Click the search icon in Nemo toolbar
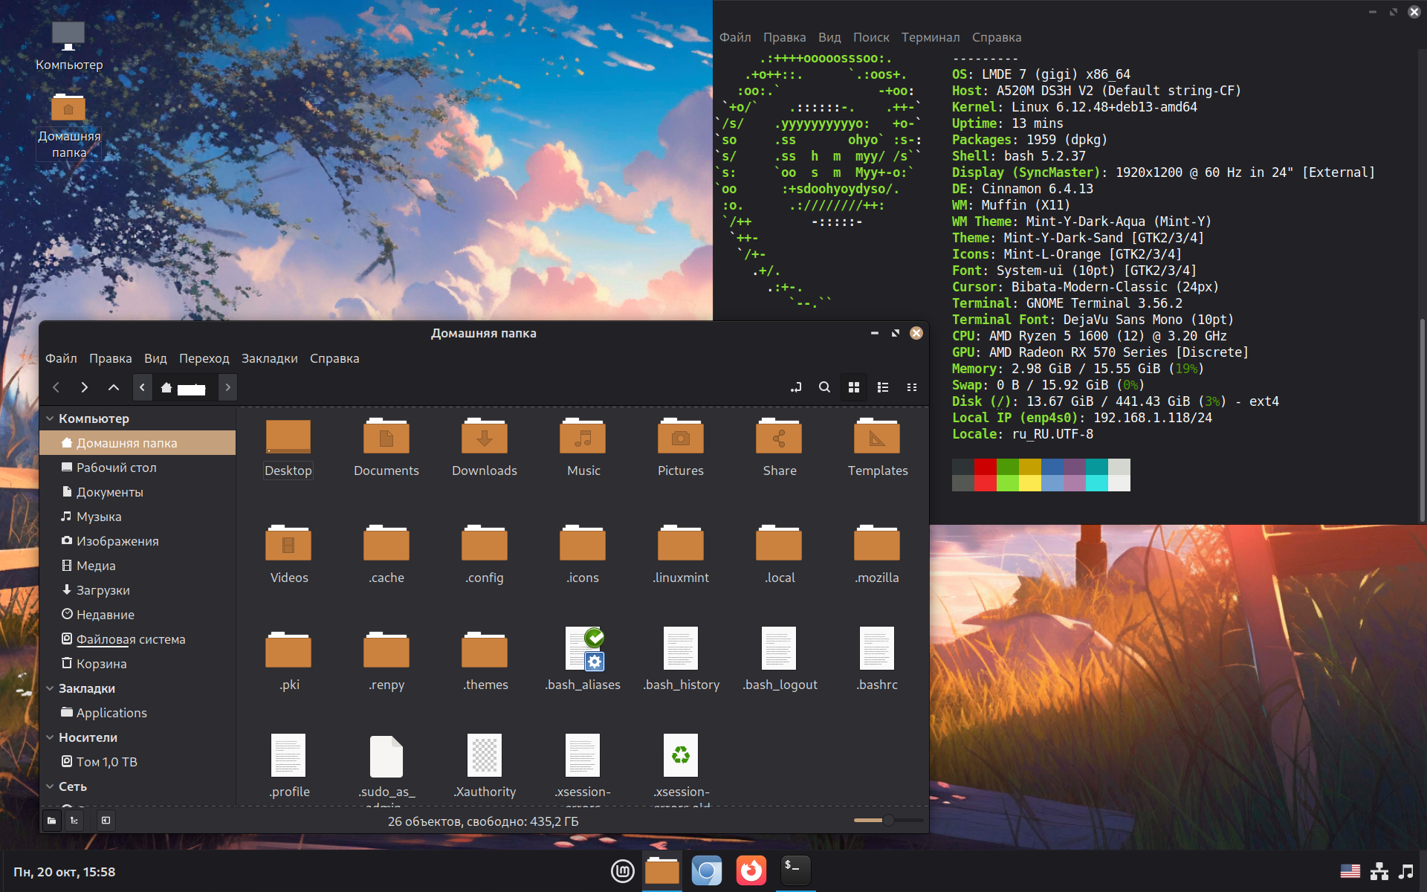Screen dimensions: 1427x892 (824, 387)
